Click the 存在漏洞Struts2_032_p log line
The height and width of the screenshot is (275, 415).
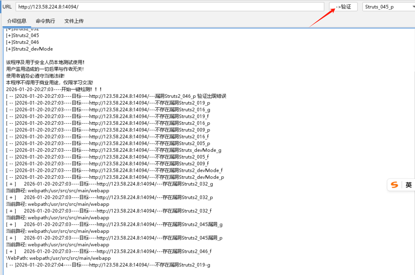point(109,197)
